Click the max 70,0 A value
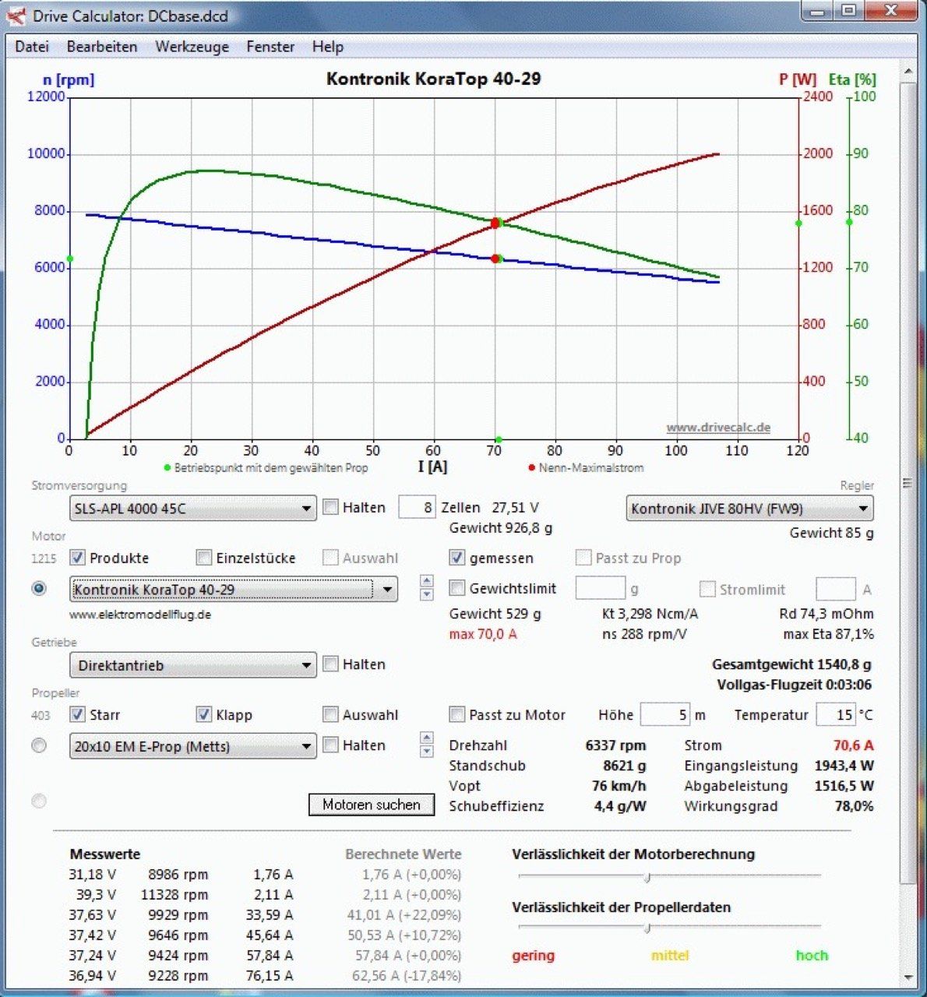Image resolution: width=927 pixels, height=997 pixels. tap(483, 634)
